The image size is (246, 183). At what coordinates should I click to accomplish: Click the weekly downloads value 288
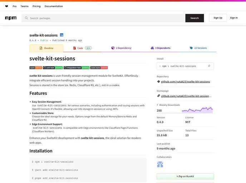[x=159, y=110]
